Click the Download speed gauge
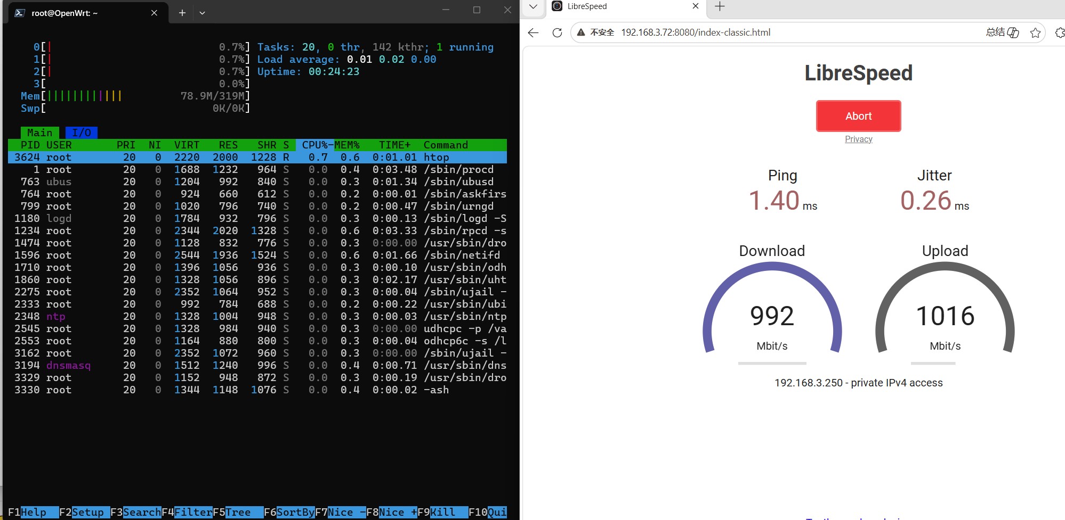 [772, 309]
